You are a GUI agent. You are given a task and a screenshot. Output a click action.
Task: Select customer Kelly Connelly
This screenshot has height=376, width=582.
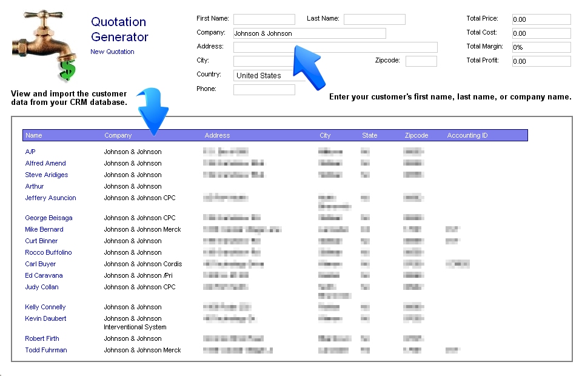point(45,307)
